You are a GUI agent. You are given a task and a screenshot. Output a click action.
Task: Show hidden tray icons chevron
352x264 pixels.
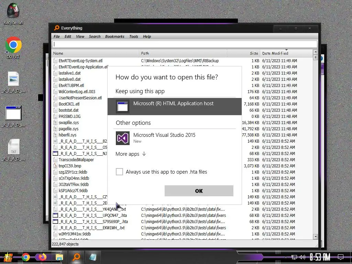(286, 257)
